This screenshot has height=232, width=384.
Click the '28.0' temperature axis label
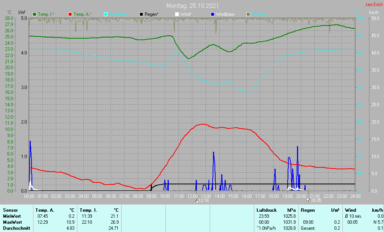(9, 18)
